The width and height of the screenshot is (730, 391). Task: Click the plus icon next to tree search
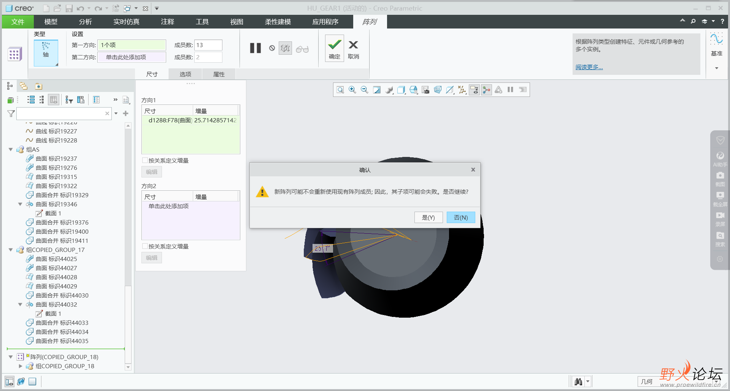coord(126,113)
